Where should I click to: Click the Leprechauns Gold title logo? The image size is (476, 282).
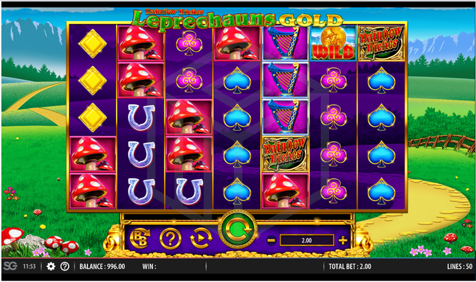(237, 20)
